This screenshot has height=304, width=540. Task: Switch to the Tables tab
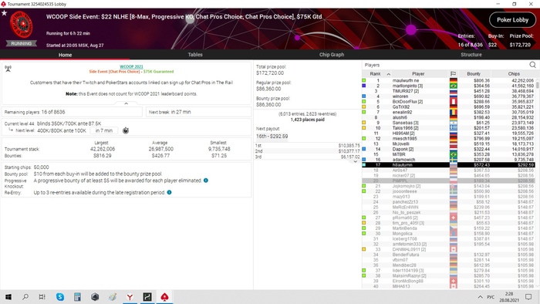[195, 55]
